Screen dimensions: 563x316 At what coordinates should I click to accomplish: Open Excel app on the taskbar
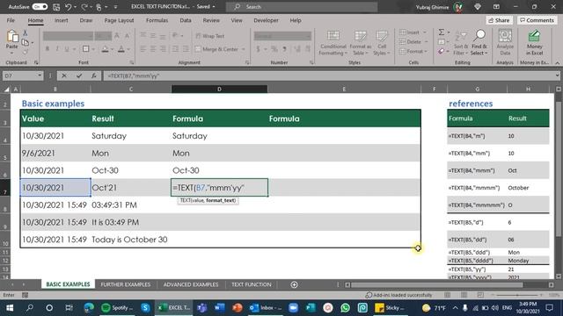174,308
